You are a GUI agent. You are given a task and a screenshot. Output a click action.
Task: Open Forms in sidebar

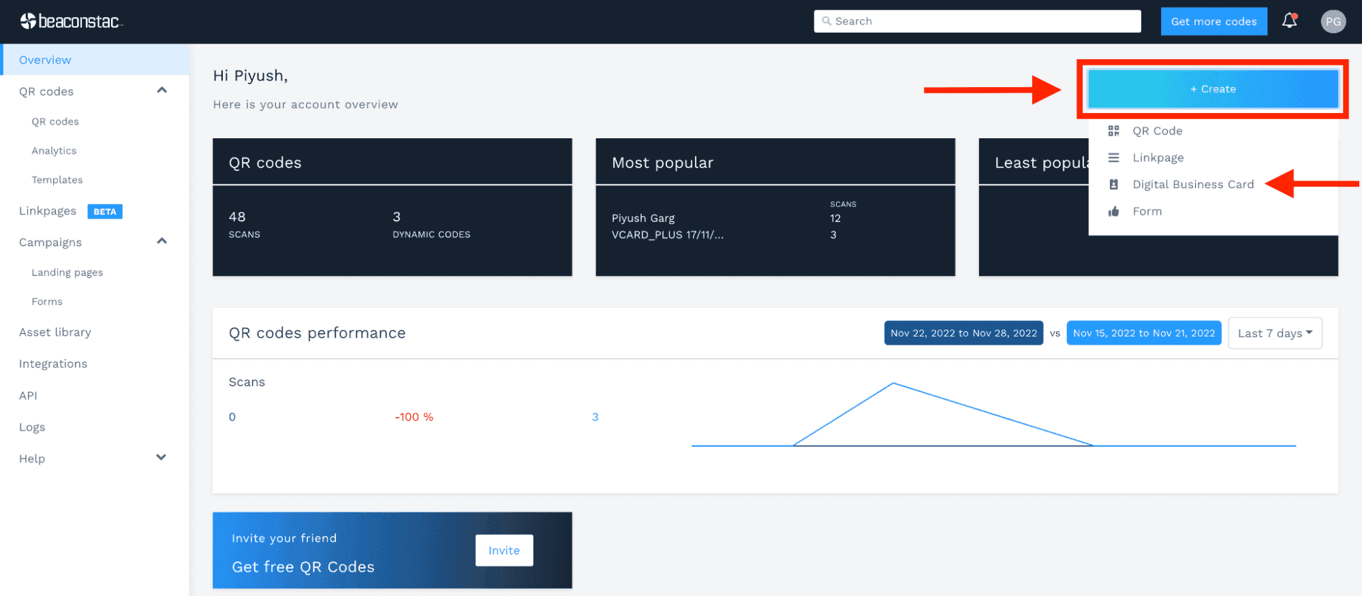(47, 302)
